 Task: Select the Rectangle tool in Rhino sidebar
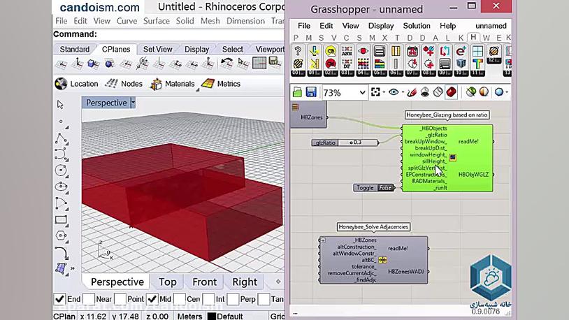[61, 220]
